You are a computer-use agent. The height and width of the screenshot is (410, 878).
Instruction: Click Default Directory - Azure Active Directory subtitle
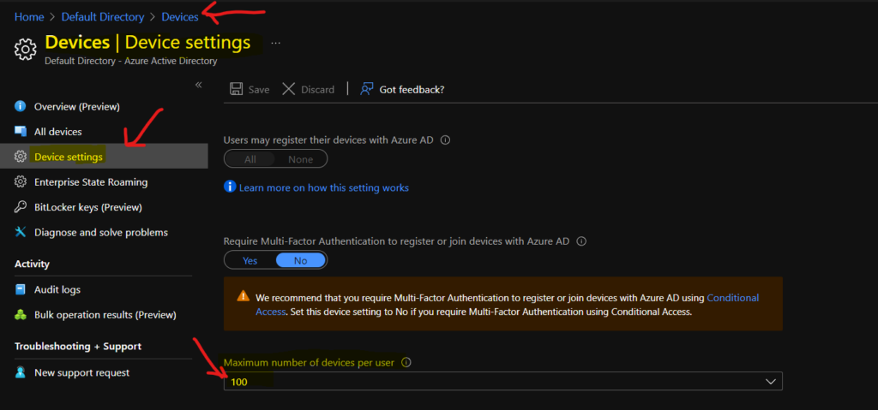click(130, 61)
